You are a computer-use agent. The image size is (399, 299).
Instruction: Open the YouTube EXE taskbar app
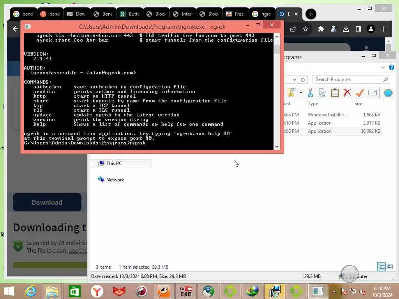186,291
